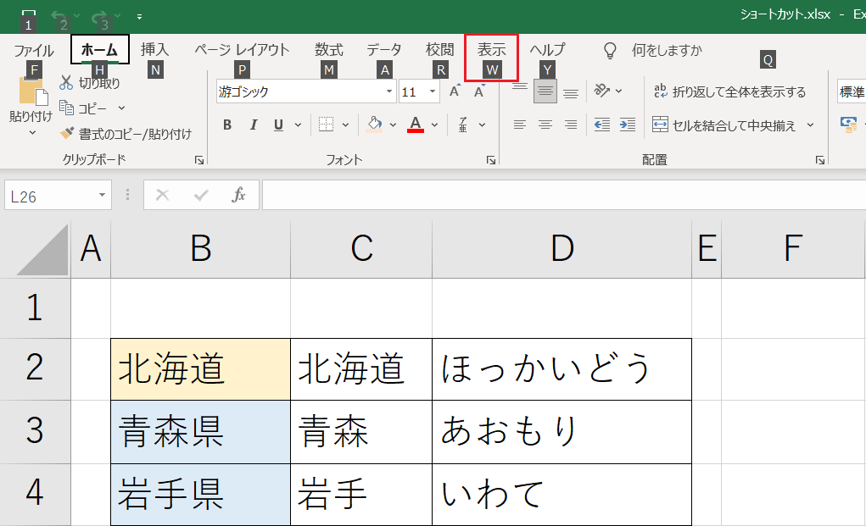Open the Name Box dropdown

[x=102, y=195]
